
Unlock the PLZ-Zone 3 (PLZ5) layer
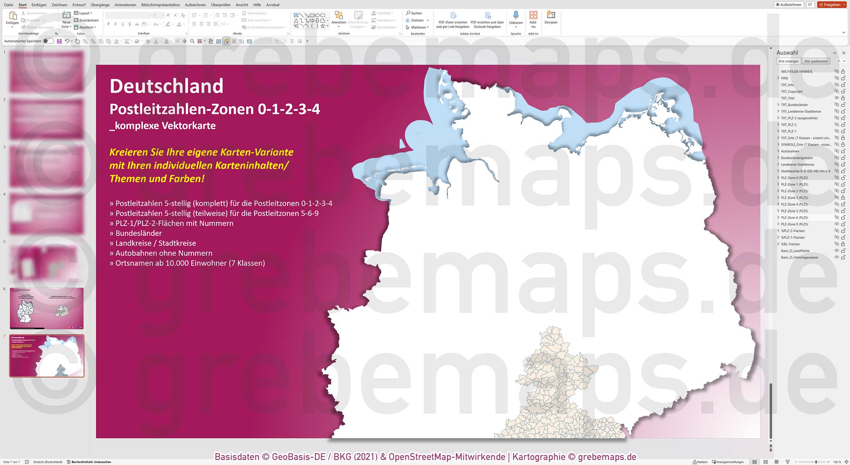tap(843, 197)
